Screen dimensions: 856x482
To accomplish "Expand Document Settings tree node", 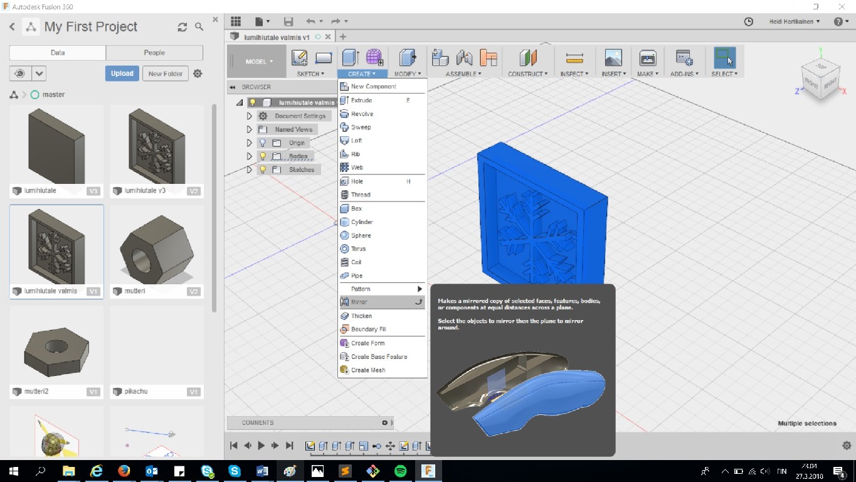I will [249, 116].
